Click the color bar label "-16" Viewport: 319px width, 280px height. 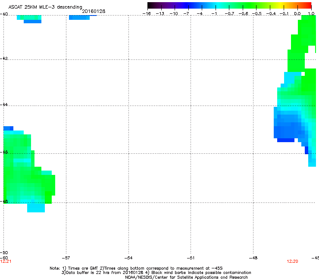[147, 14]
